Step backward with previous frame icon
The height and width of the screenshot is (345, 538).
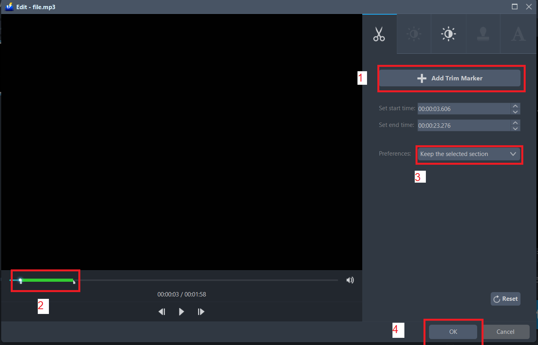click(x=161, y=312)
